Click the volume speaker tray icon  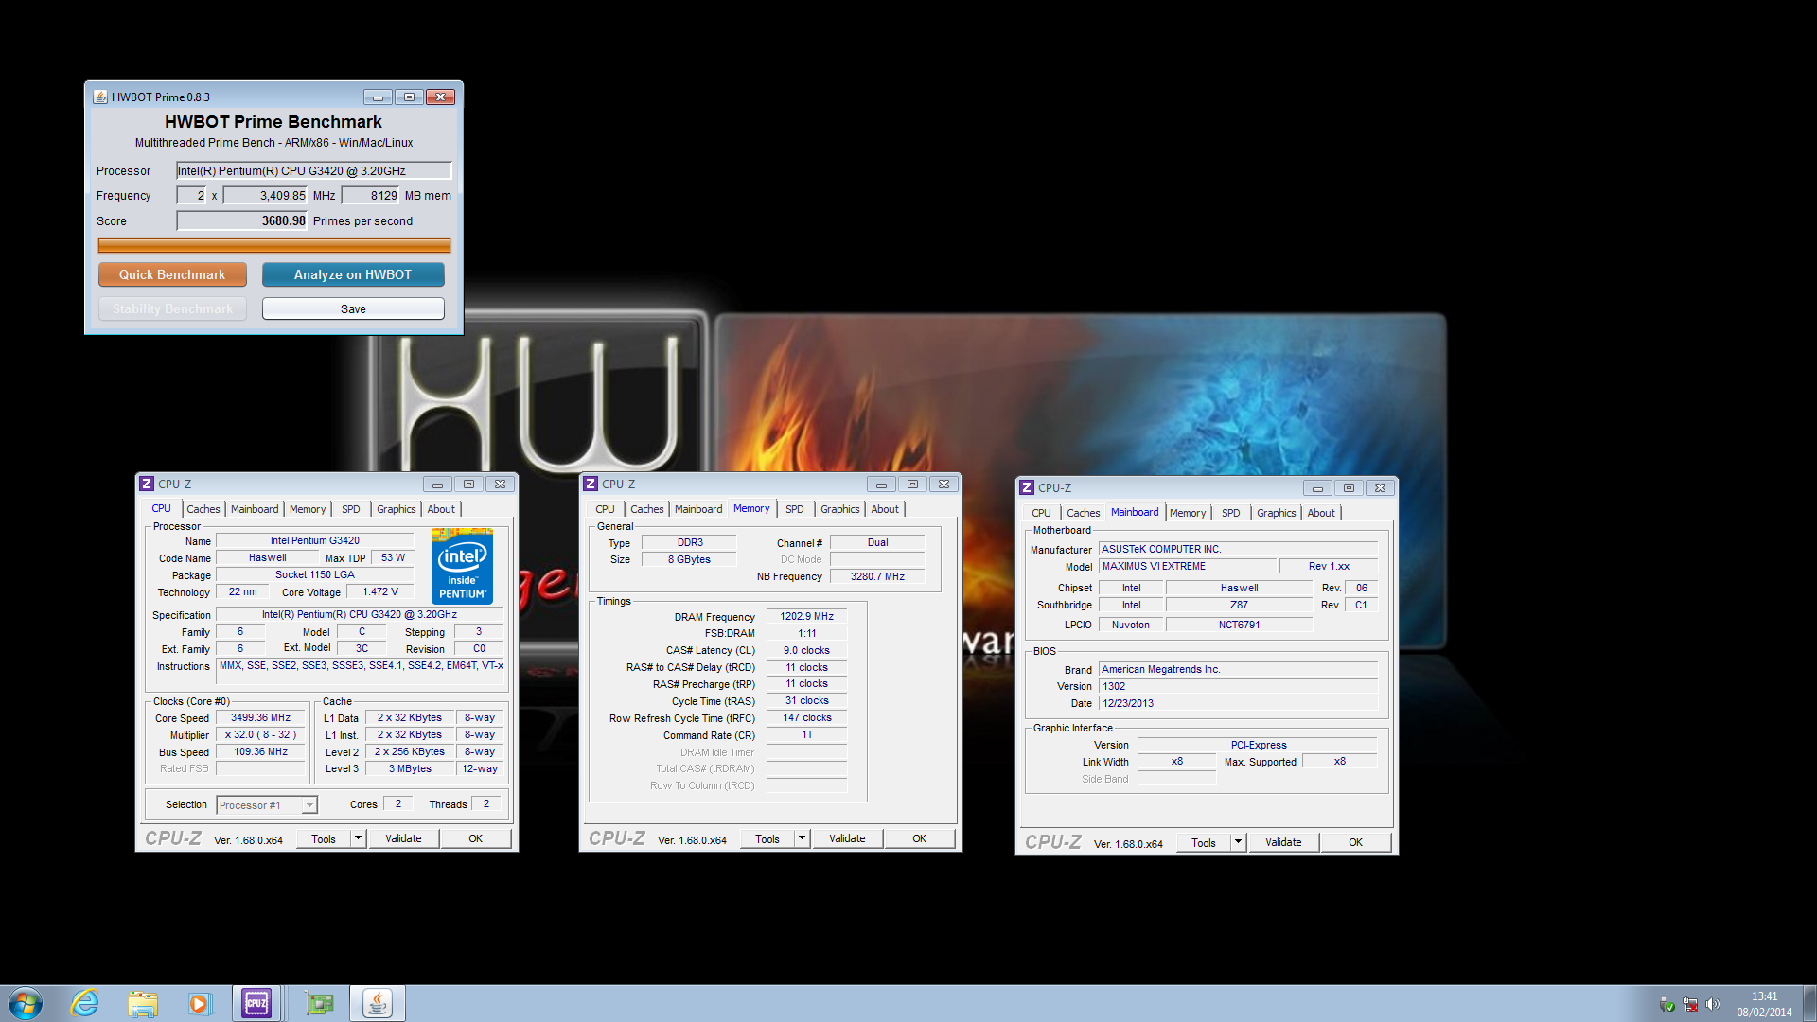tap(1712, 1004)
